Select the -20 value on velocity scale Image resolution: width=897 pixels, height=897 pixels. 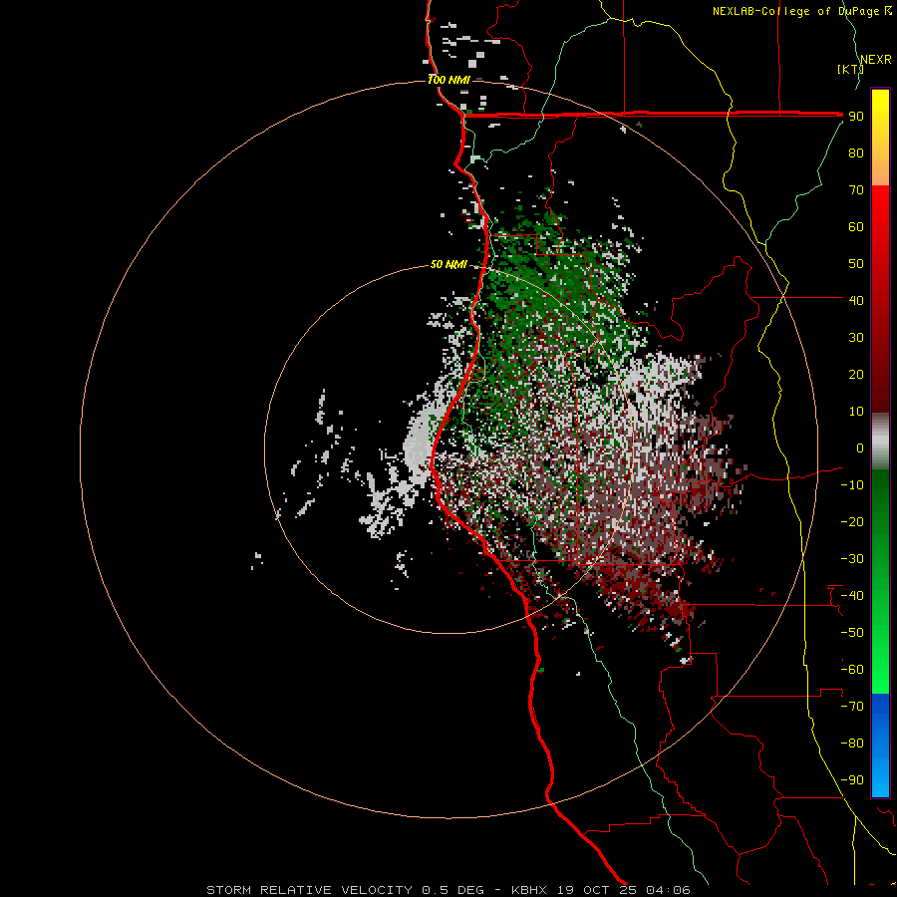(x=852, y=521)
